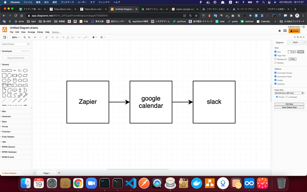Select the parallelogram shape in General palette

25,75
